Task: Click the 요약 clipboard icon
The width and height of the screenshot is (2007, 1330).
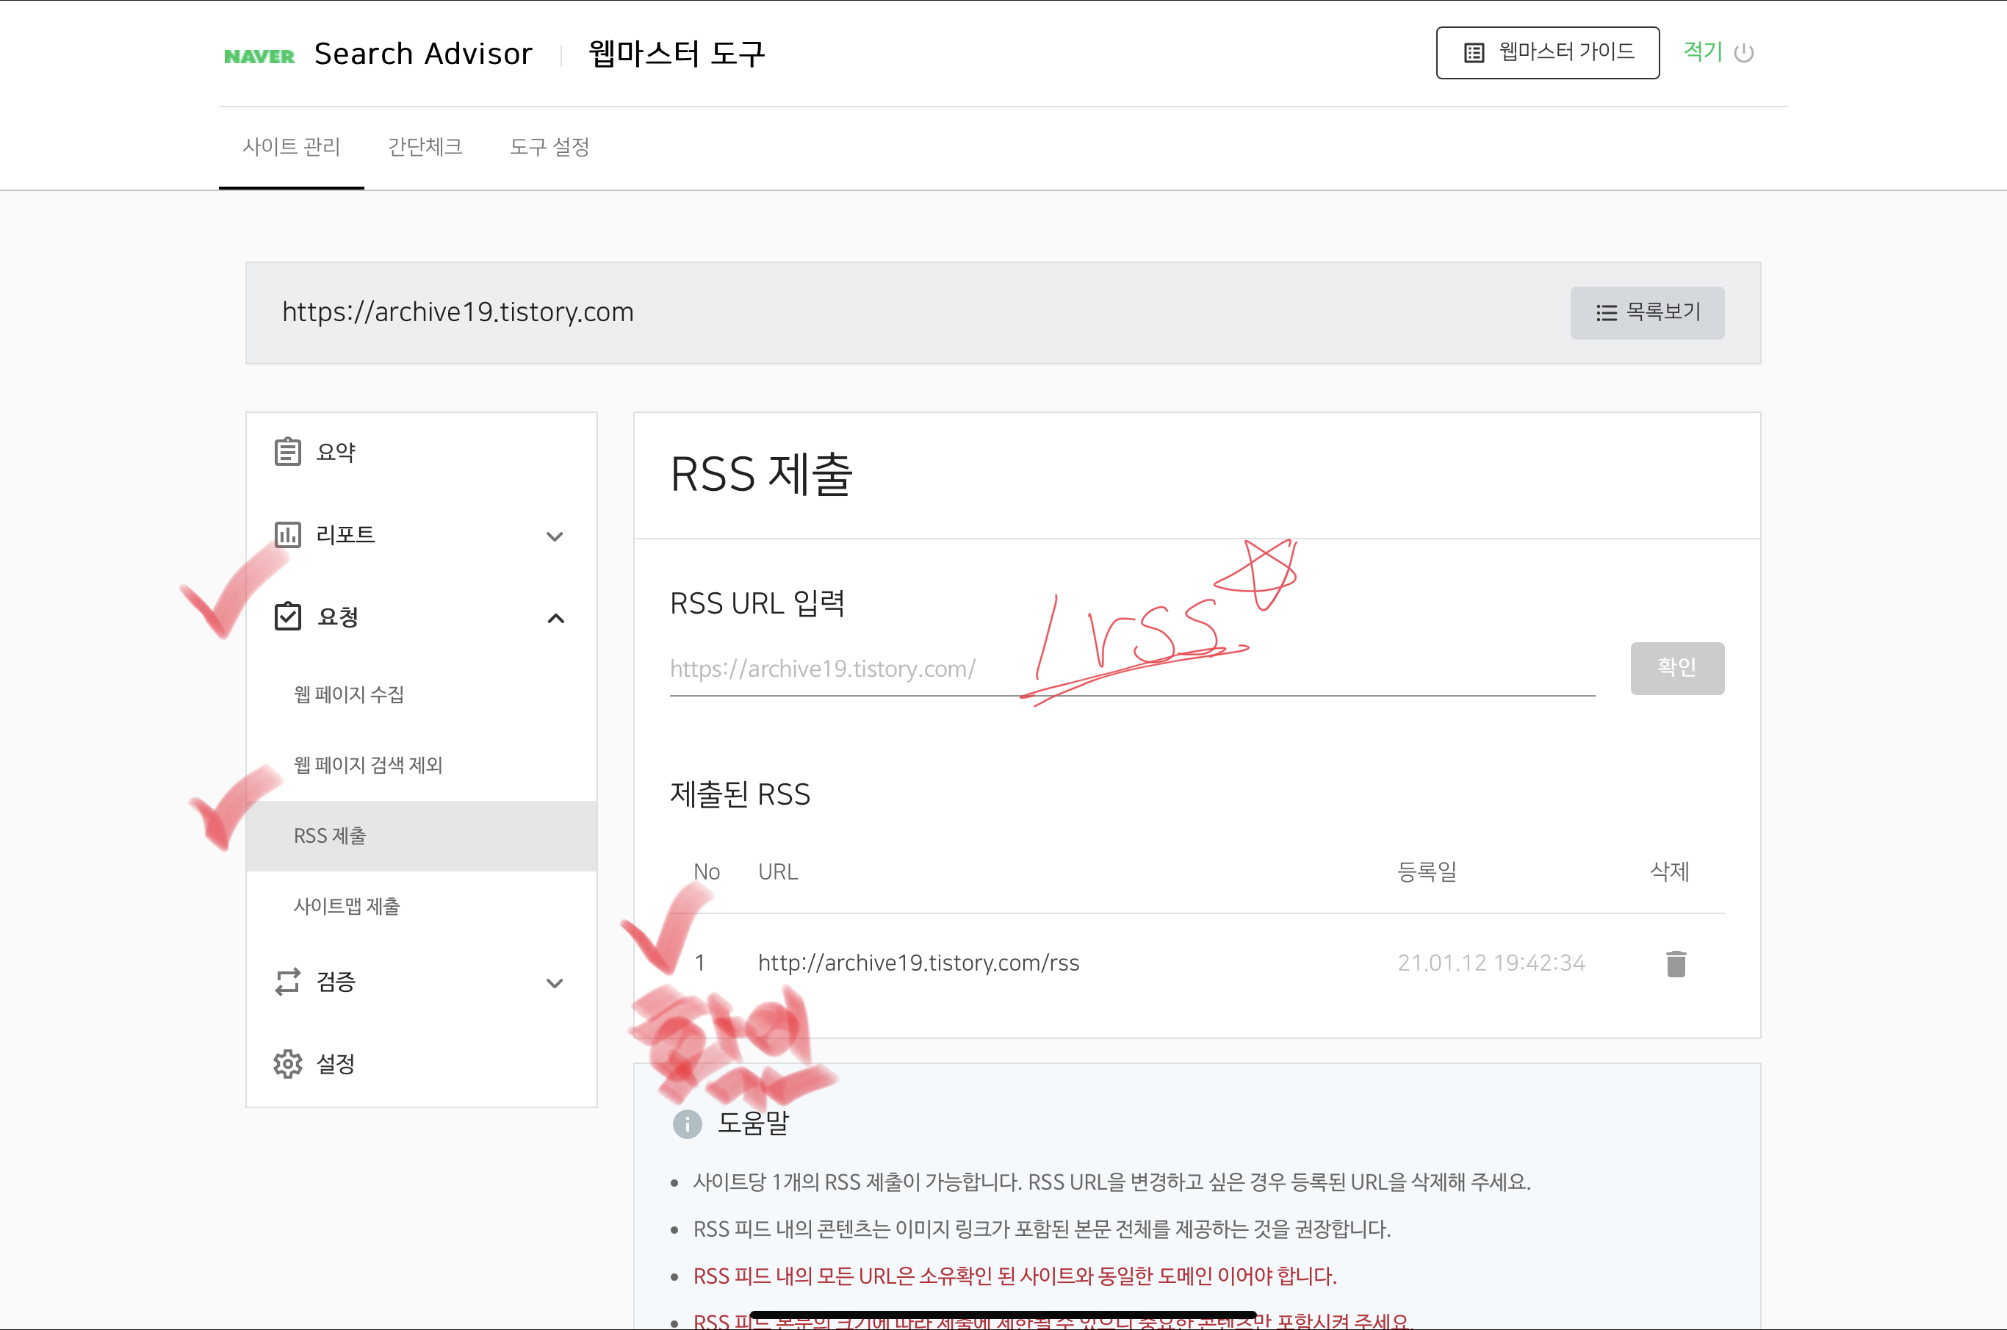Action: pos(287,451)
